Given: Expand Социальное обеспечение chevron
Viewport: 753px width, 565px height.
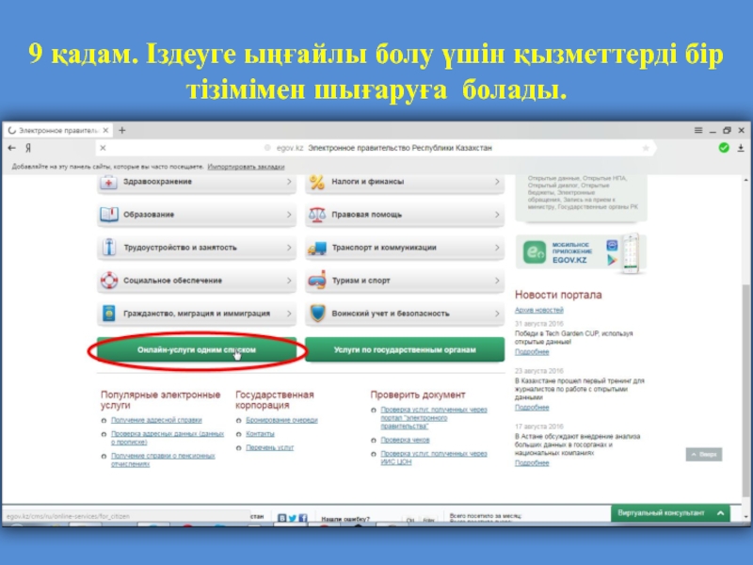Looking at the screenshot, I should pos(289,280).
